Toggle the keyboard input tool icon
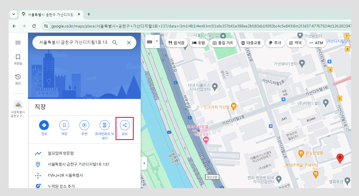 tap(149, 42)
